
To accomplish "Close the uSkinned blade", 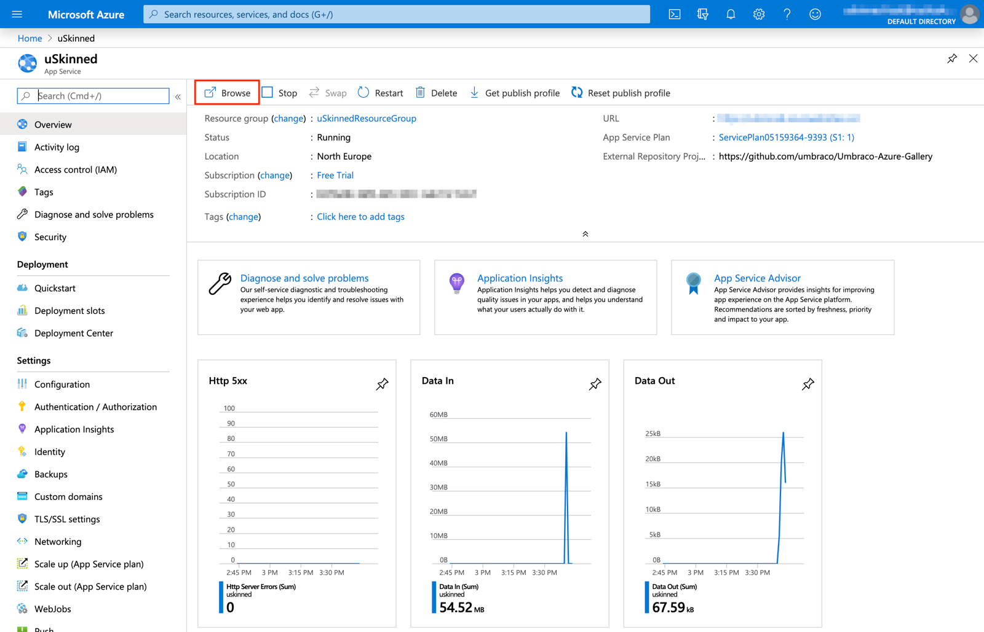I will tap(973, 58).
